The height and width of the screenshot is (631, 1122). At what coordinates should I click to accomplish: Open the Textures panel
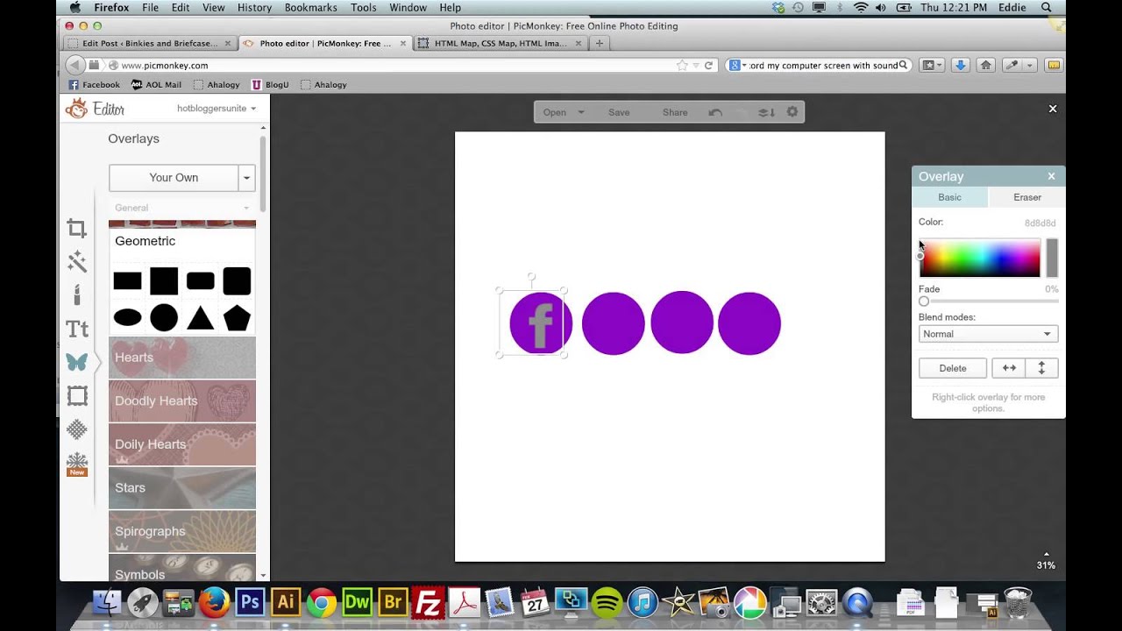point(76,429)
